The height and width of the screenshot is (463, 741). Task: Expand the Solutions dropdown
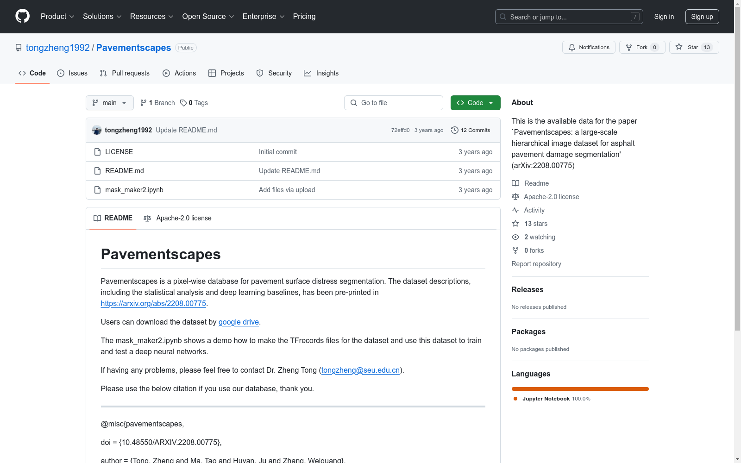tap(102, 16)
